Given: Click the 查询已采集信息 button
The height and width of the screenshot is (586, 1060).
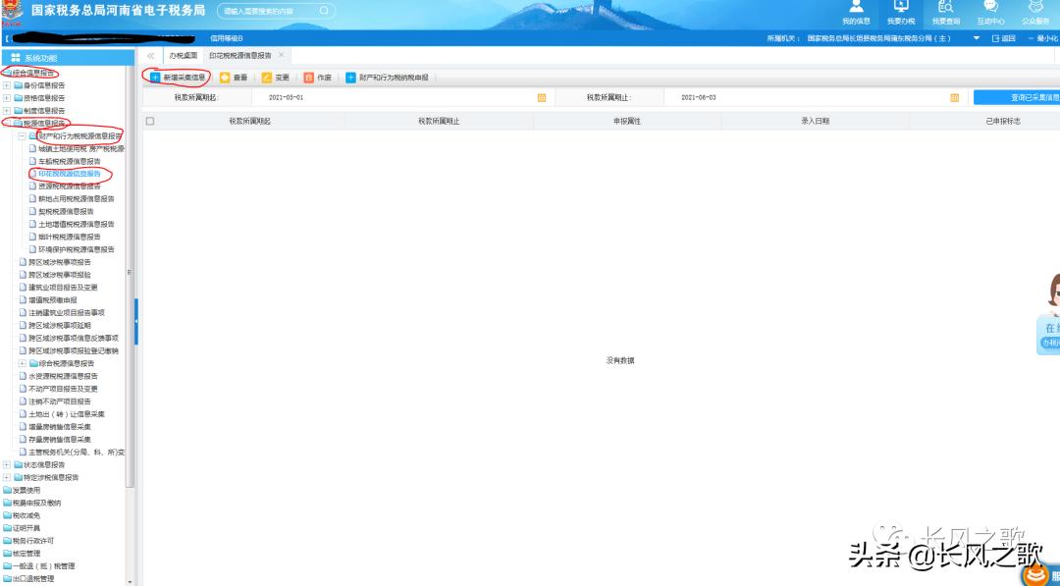Looking at the screenshot, I should (1029, 97).
